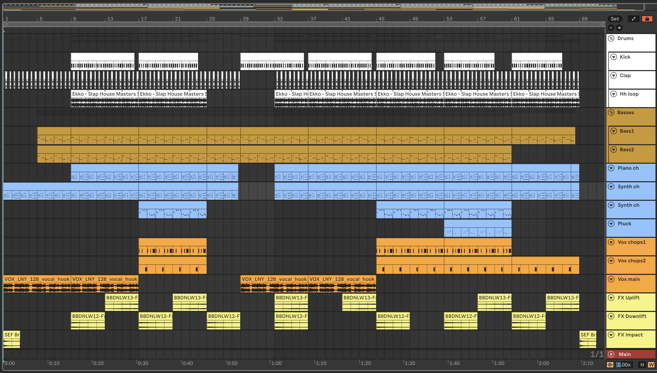The height and width of the screenshot is (373, 657).
Task: Click the Pluck track unfold icon
Action: pos(611,224)
